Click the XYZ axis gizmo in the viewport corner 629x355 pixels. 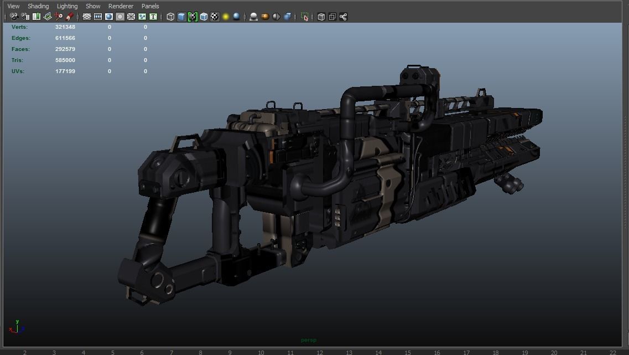click(17, 327)
